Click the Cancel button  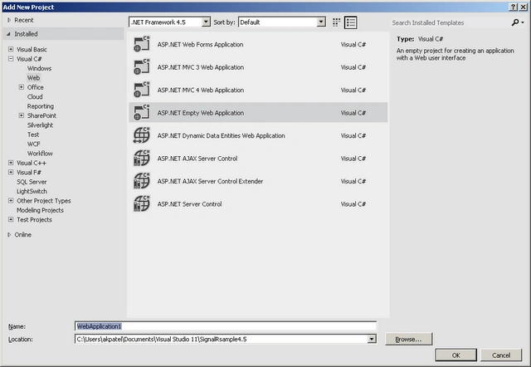[501, 355]
